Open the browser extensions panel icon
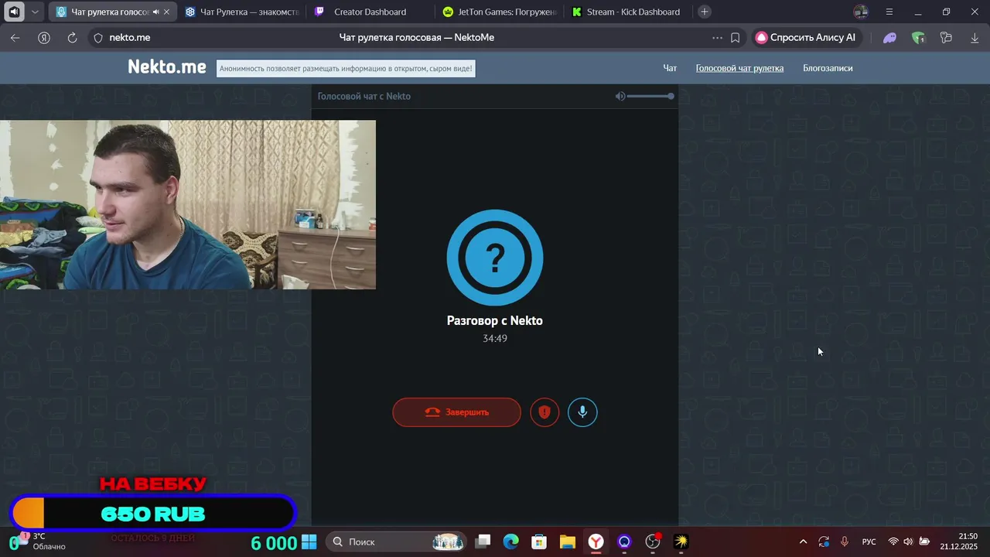This screenshot has width=990, height=557. [x=946, y=37]
